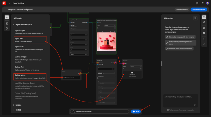Open the Alignment center dropdown

click(79, 30)
